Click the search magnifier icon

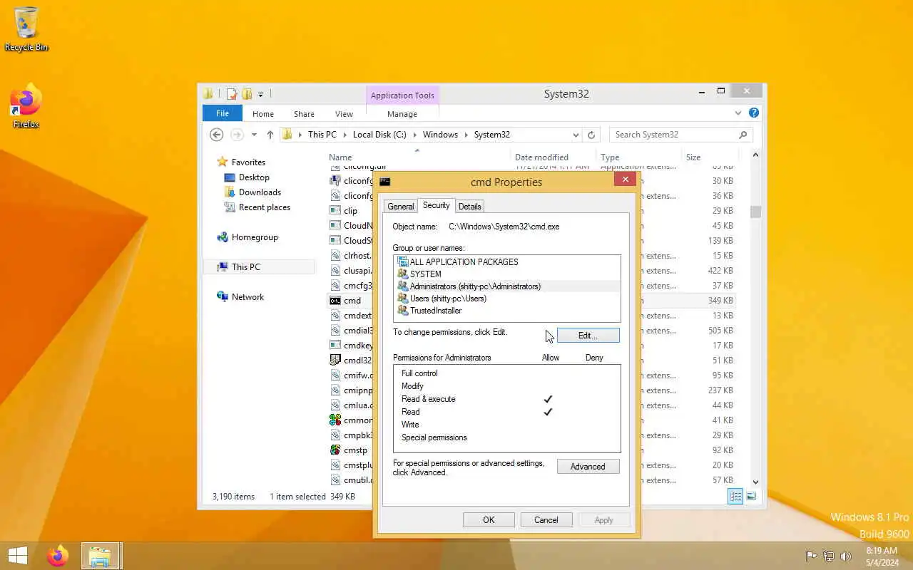743,135
